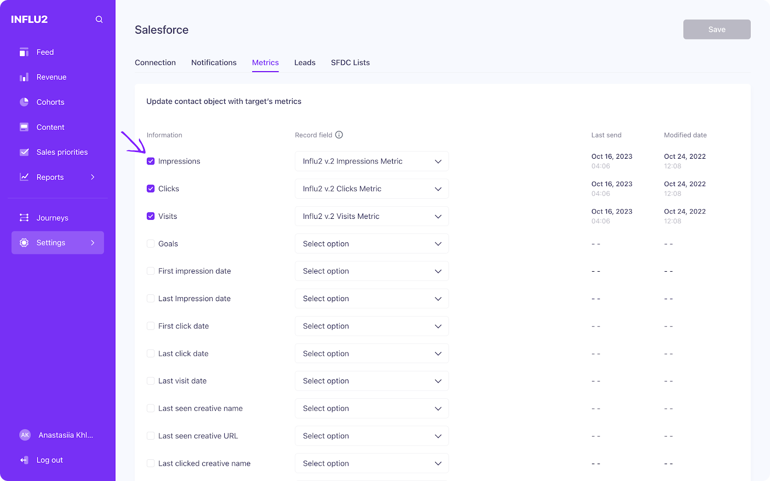Image resolution: width=770 pixels, height=481 pixels.
Task: Open the Goals record field dropdown
Action: coord(372,243)
